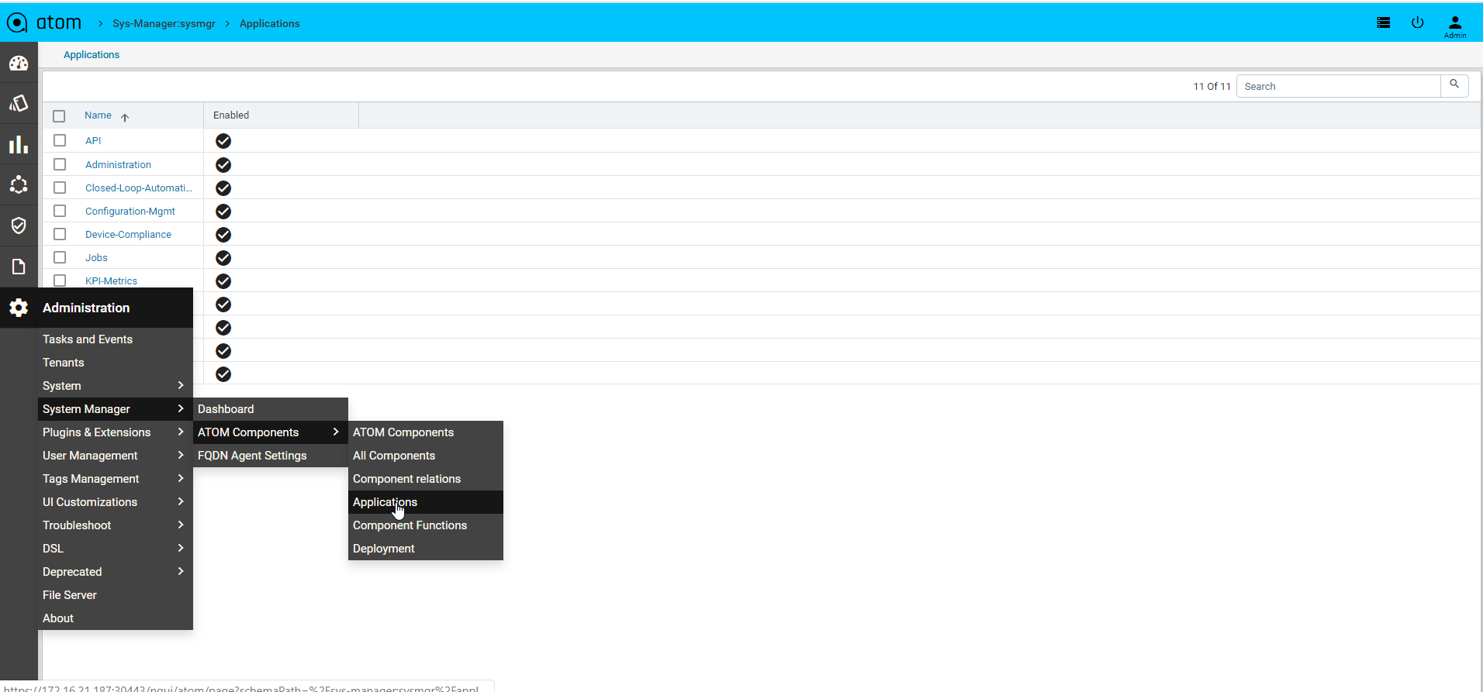Select Deployment menu item

pos(425,549)
